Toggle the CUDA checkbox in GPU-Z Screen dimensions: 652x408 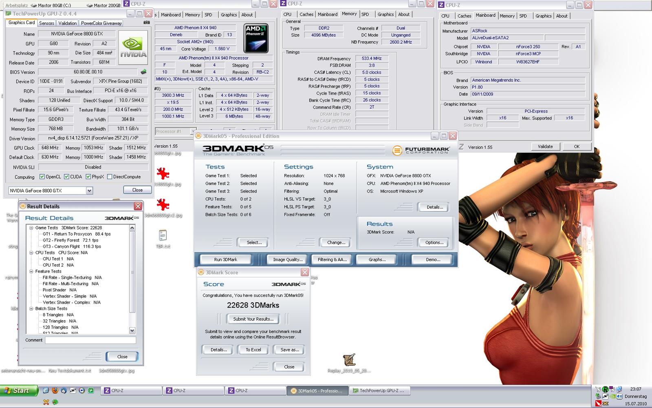pos(66,177)
